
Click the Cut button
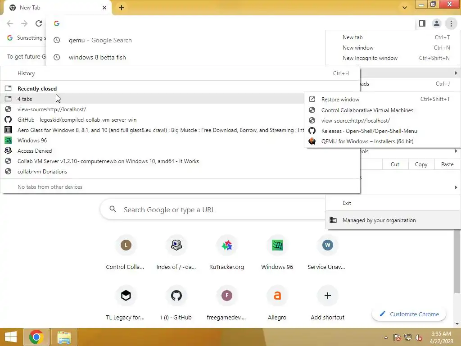click(395, 164)
